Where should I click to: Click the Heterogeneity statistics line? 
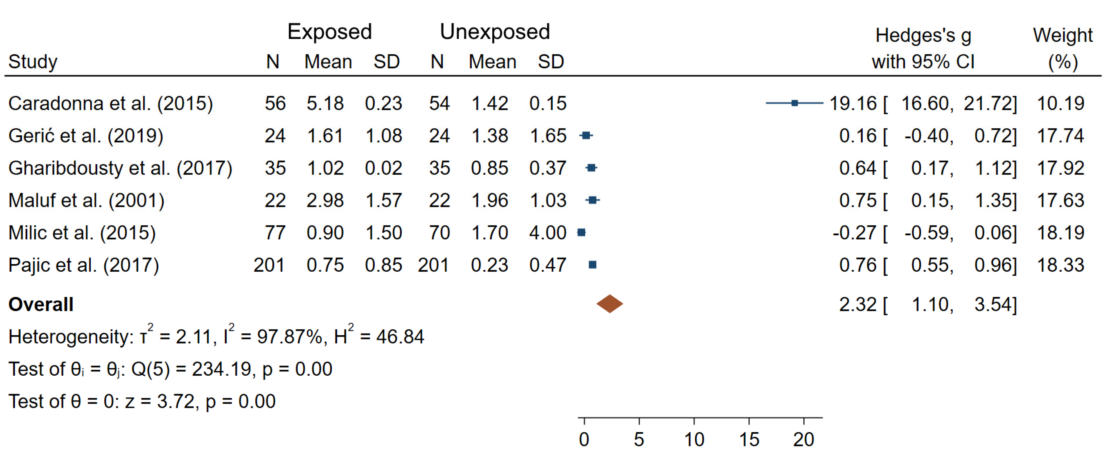[x=216, y=337]
